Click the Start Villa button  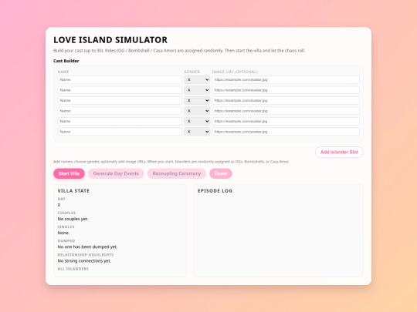click(69, 173)
